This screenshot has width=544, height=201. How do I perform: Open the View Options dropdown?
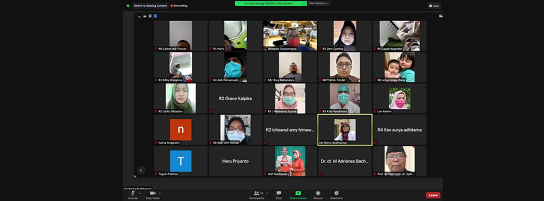click(x=319, y=4)
